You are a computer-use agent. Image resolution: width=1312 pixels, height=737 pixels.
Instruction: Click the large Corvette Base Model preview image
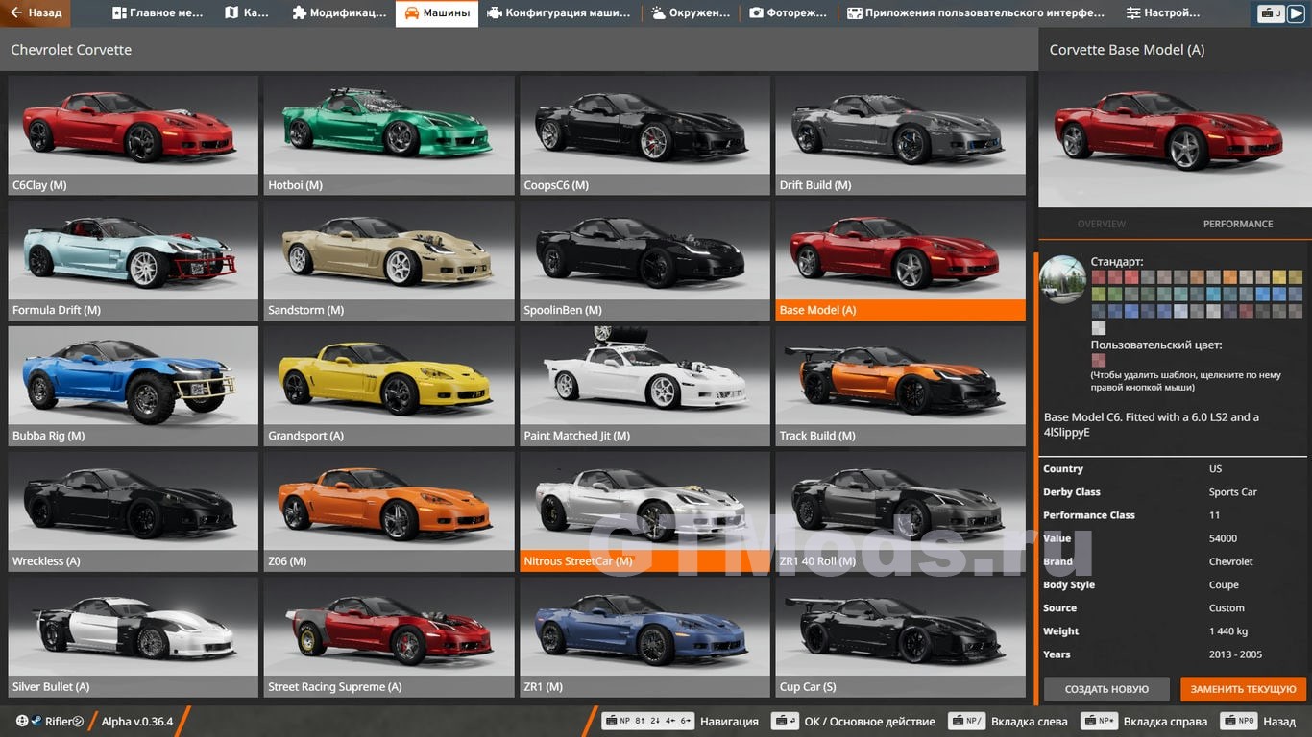click(1175, 138)
